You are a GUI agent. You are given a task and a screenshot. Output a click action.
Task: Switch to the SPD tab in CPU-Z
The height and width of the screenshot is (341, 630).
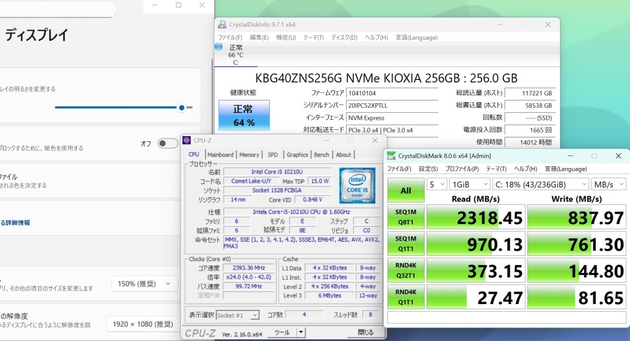coord(273,154)
